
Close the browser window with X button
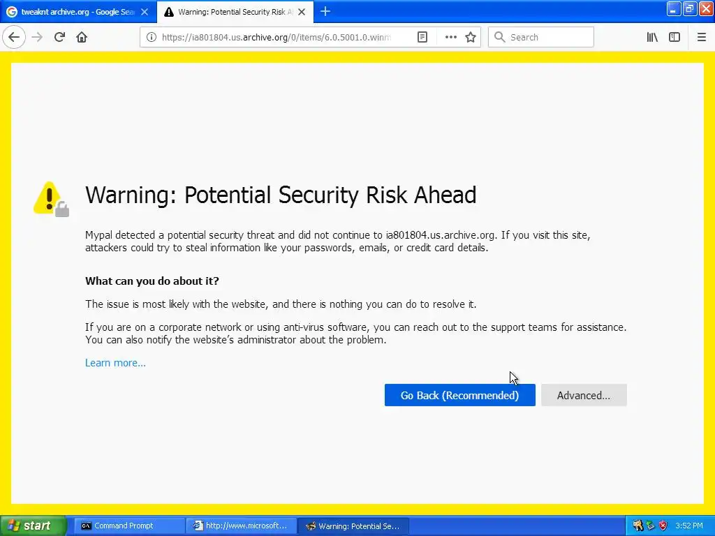point(706,8)
